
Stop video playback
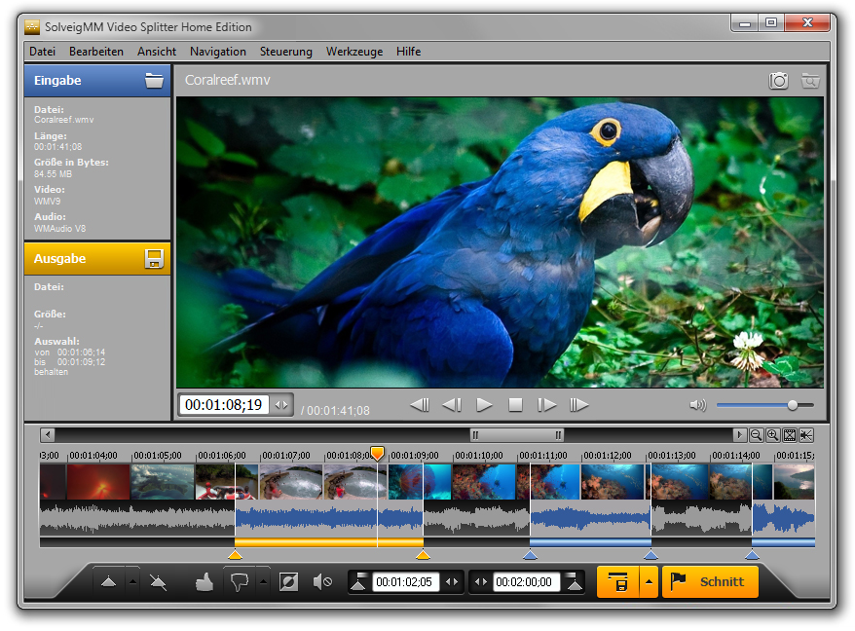[516, 405]
